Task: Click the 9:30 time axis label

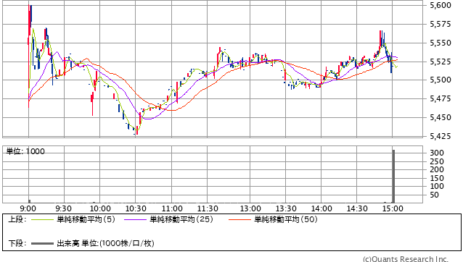Action: pyautogui.click(x=63, y=208)
